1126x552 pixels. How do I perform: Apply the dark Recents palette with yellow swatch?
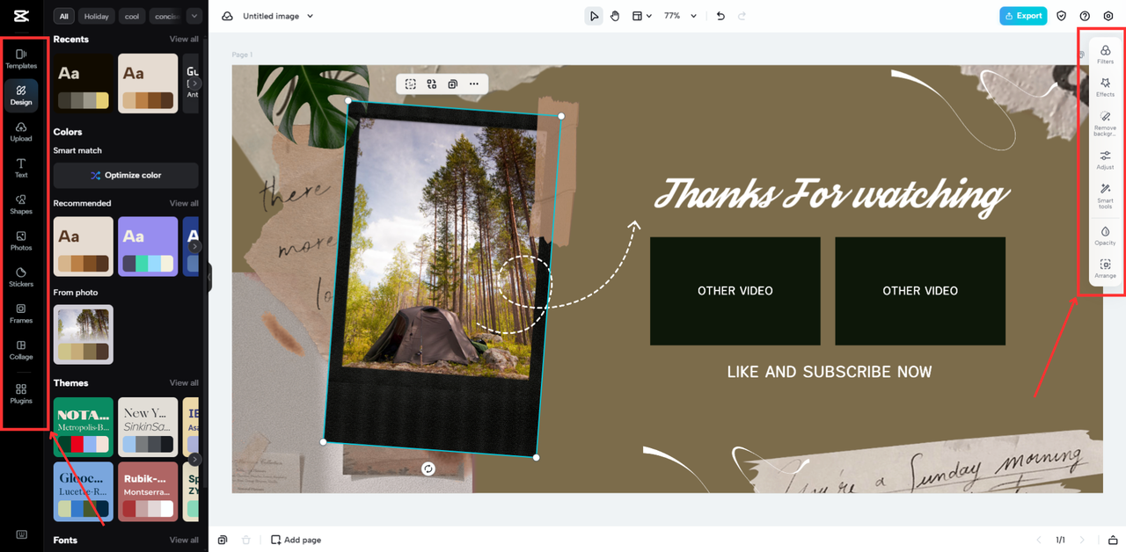click(84, 84)
